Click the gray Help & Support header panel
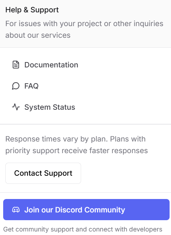This screenshot has height=235, width=171. (85, 24)
